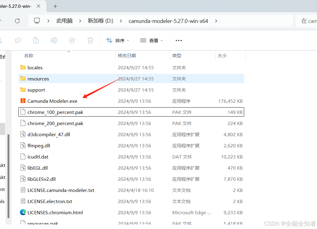Image resolution: width=317 pixels, height=229 pixels.
Task: Click the This PC monitor icon
Action: point(37,21)
